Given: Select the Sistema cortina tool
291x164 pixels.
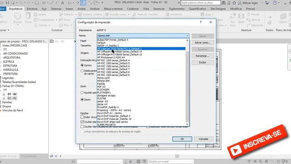Looking at the screenshot, I should pos(90,14).
